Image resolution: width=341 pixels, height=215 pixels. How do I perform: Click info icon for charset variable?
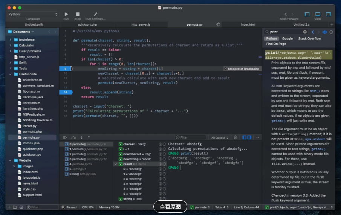pos(160,144)
